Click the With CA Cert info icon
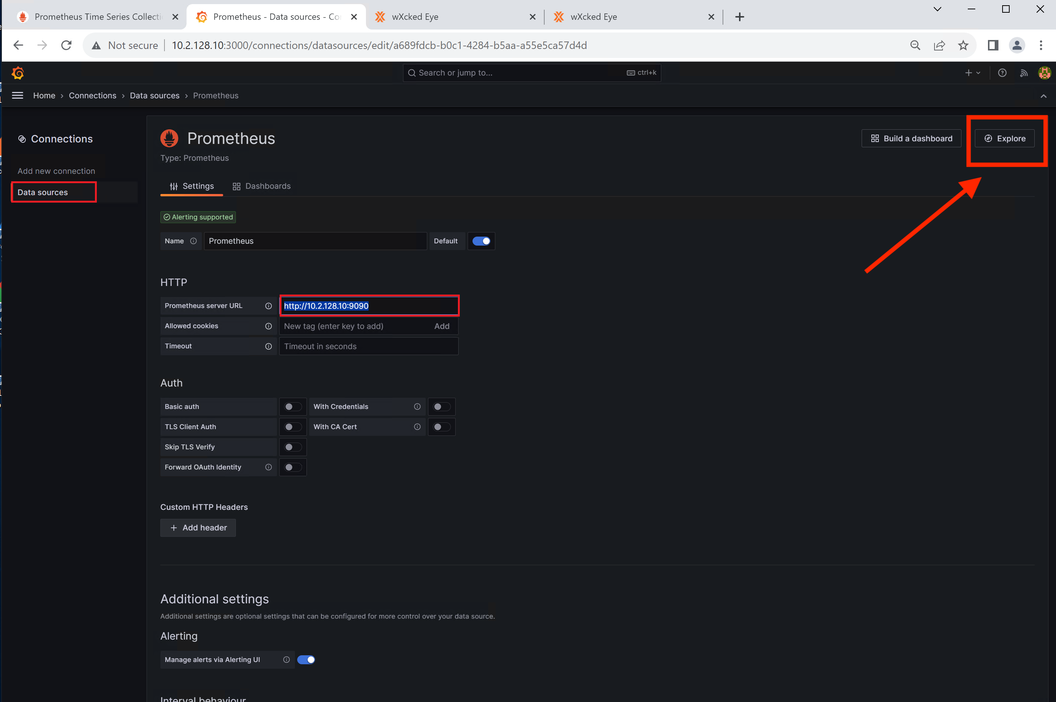 point(417,427)
